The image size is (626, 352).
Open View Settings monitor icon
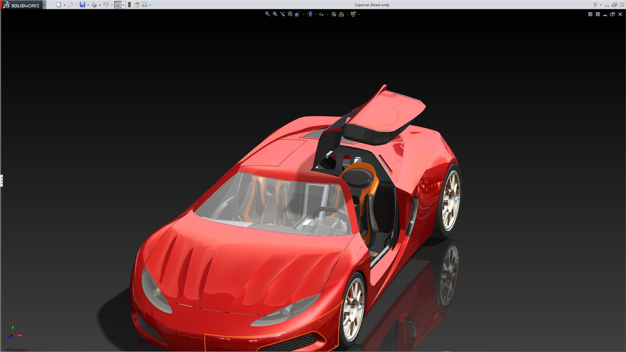pos(353,14)
